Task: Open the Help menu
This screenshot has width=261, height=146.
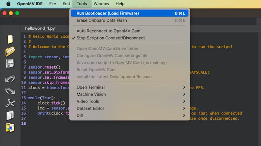Action: (x=120, y=4)
